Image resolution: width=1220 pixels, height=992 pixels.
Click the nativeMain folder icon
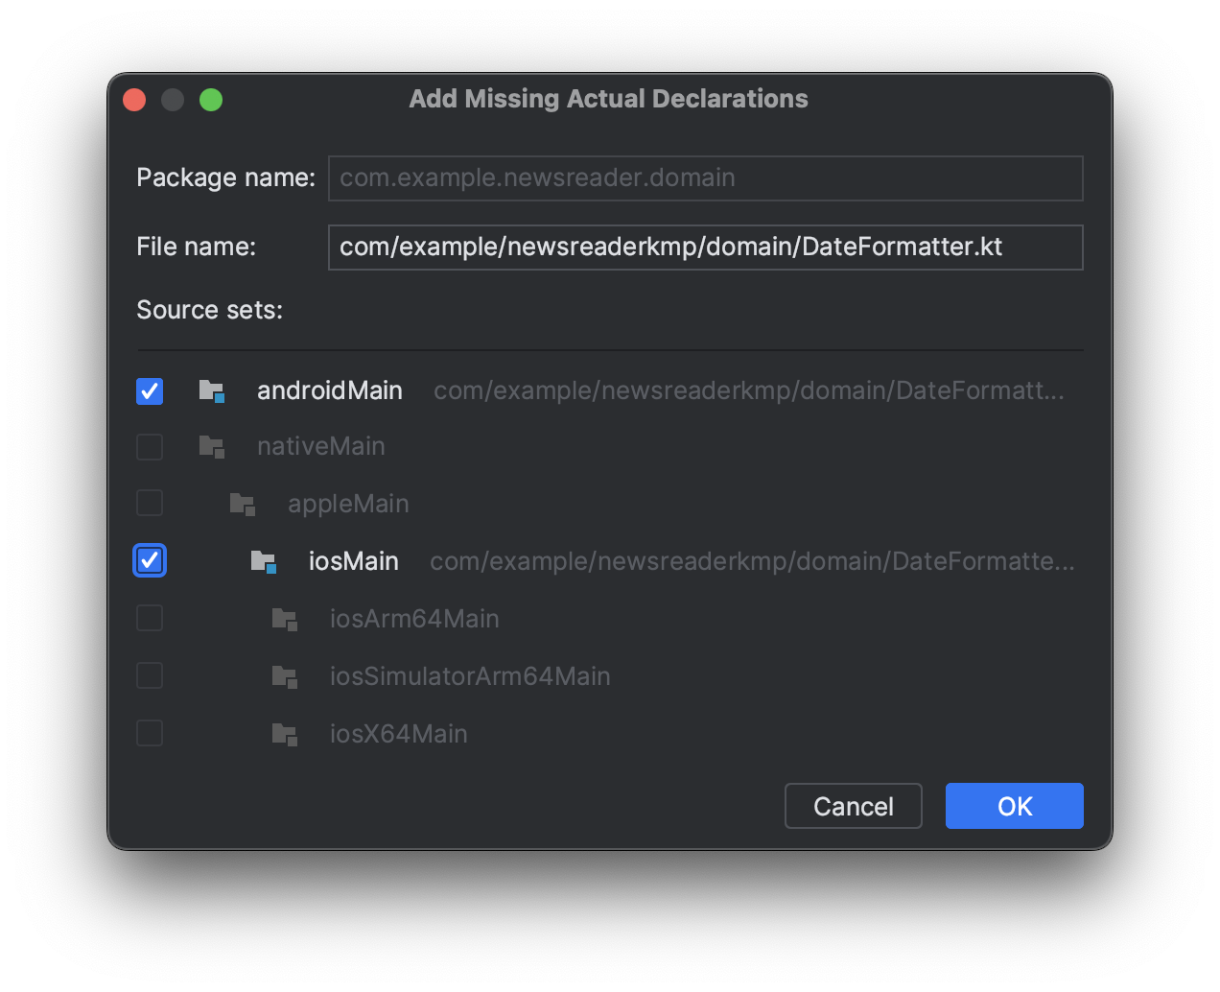coord(211,447)
